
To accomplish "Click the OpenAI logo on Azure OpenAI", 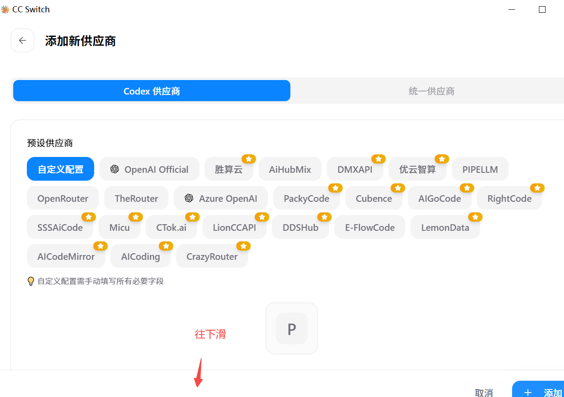I will (189, 198).
